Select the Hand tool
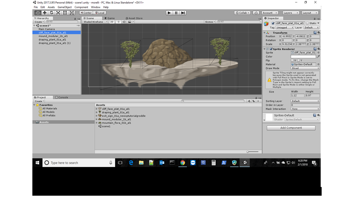Viewport: 354px width, 199px height. coord(38,13)
